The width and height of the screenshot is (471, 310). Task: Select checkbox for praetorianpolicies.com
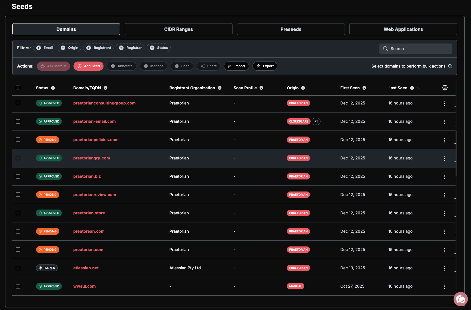coord(18,140)
